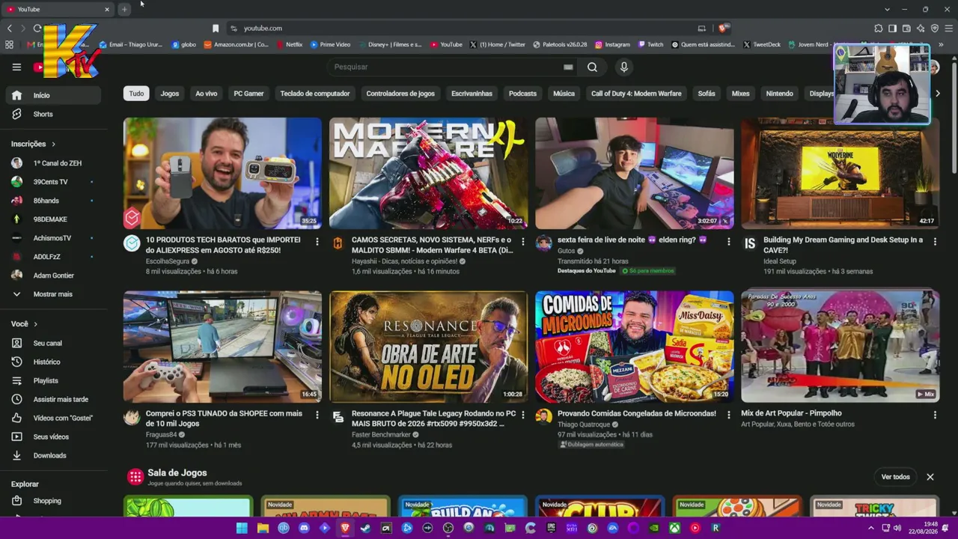Select the Call of Duty: Modern Warfare chip
Screen dimensions: 958x539
coord(636,94)
